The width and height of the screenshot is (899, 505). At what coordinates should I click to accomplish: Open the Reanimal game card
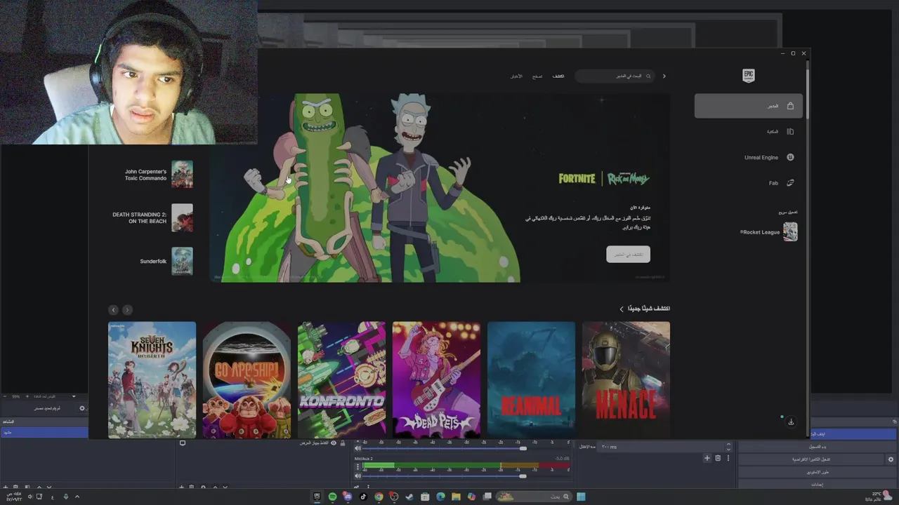(x=531, y=379)
